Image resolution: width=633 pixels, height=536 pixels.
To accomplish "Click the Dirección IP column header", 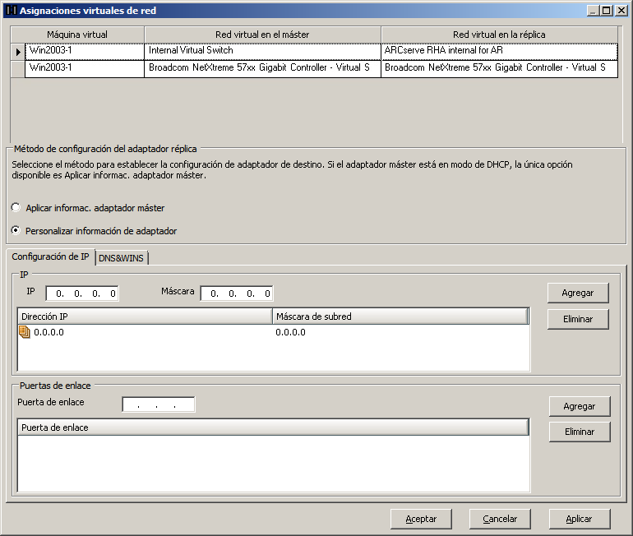I will (144, 317).
